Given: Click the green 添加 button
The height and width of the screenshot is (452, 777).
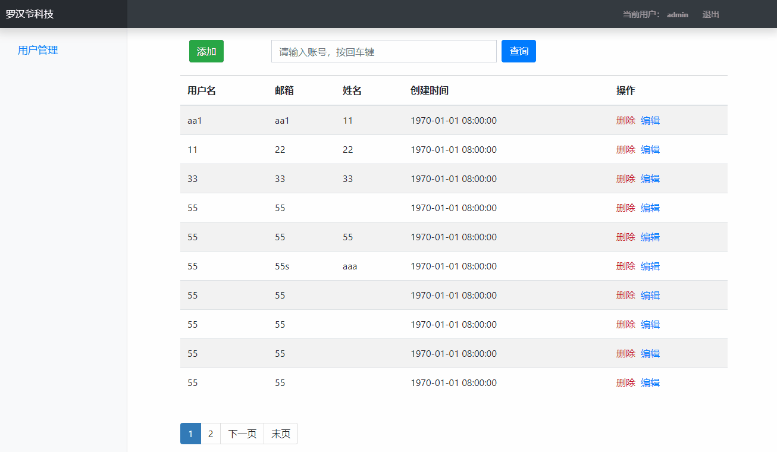Looking at the screenshot, I should tap(206, 51).
